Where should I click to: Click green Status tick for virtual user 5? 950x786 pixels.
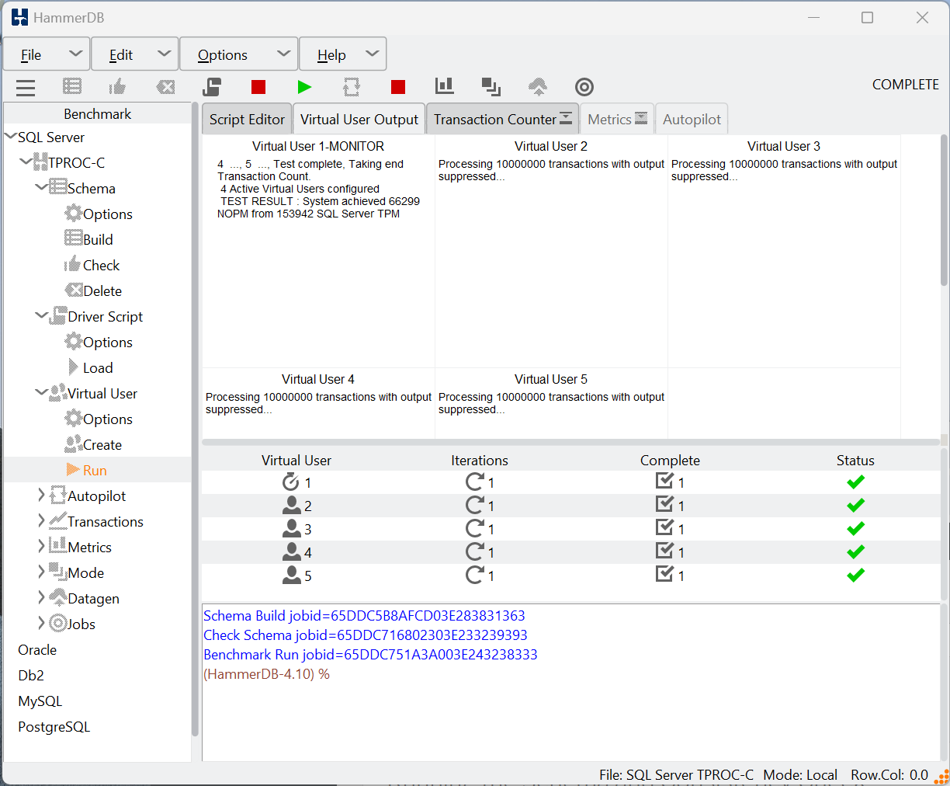click(x=856, y=576)
